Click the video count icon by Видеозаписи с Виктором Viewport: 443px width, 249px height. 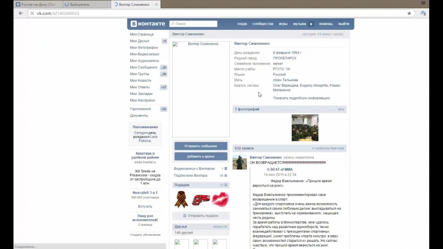tap(226, 168)
